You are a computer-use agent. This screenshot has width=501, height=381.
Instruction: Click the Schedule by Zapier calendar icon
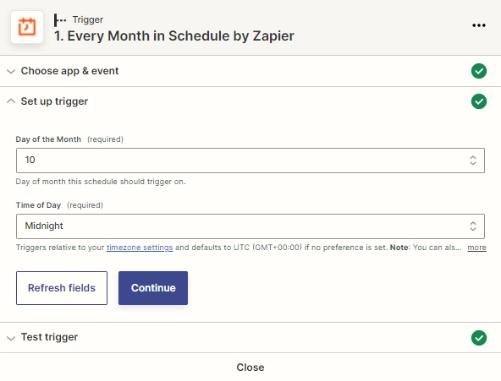[x=27, y=27]
